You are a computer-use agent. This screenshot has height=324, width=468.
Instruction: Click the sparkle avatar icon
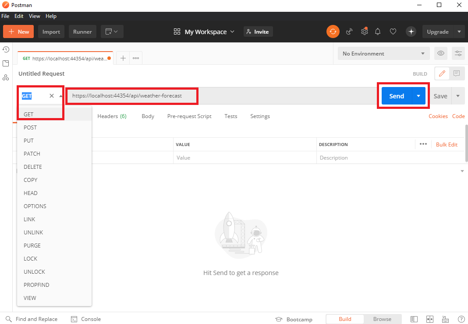click(x=411, y=31)
